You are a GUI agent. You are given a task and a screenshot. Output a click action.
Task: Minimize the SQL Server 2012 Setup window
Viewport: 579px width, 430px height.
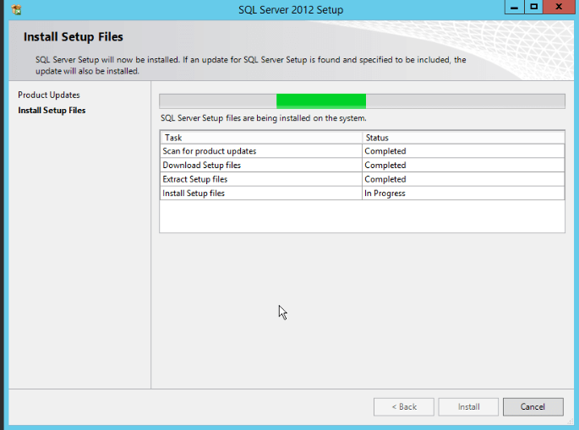(x=514, y=7)
